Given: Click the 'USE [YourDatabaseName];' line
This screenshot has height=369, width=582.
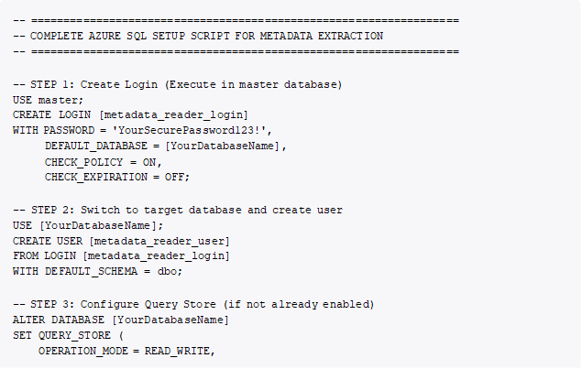Looking at the screenshot, I should click(x=88, y=225).
